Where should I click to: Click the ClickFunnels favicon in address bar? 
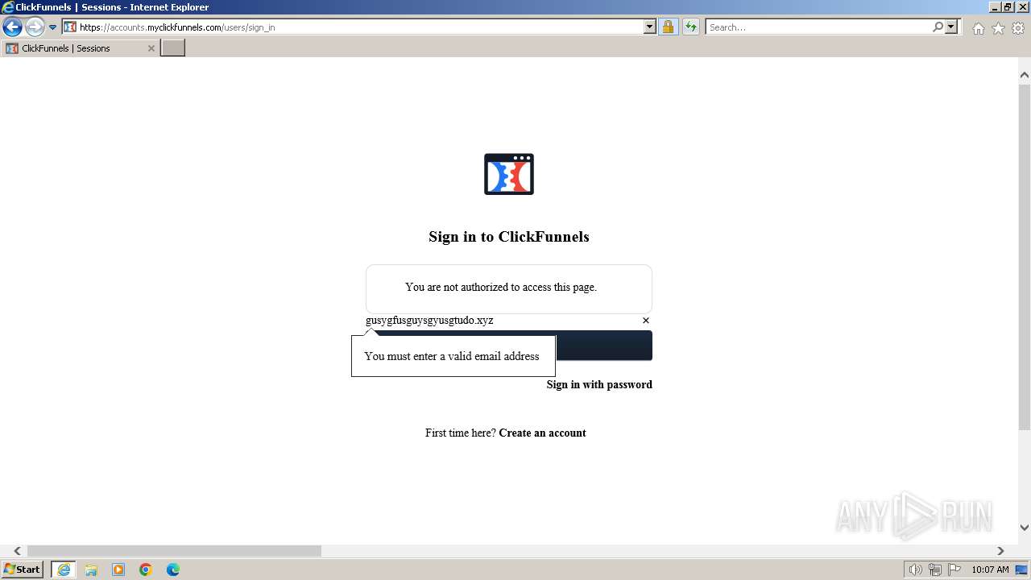tap(70, 27)
